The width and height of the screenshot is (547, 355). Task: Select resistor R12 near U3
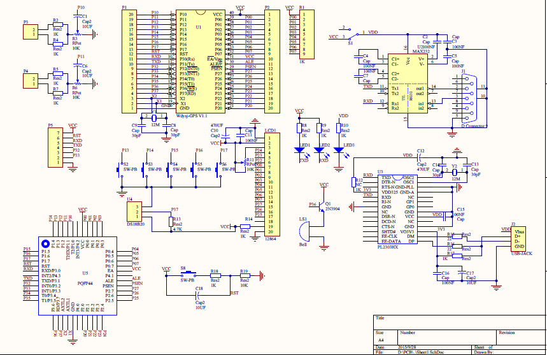354,182
